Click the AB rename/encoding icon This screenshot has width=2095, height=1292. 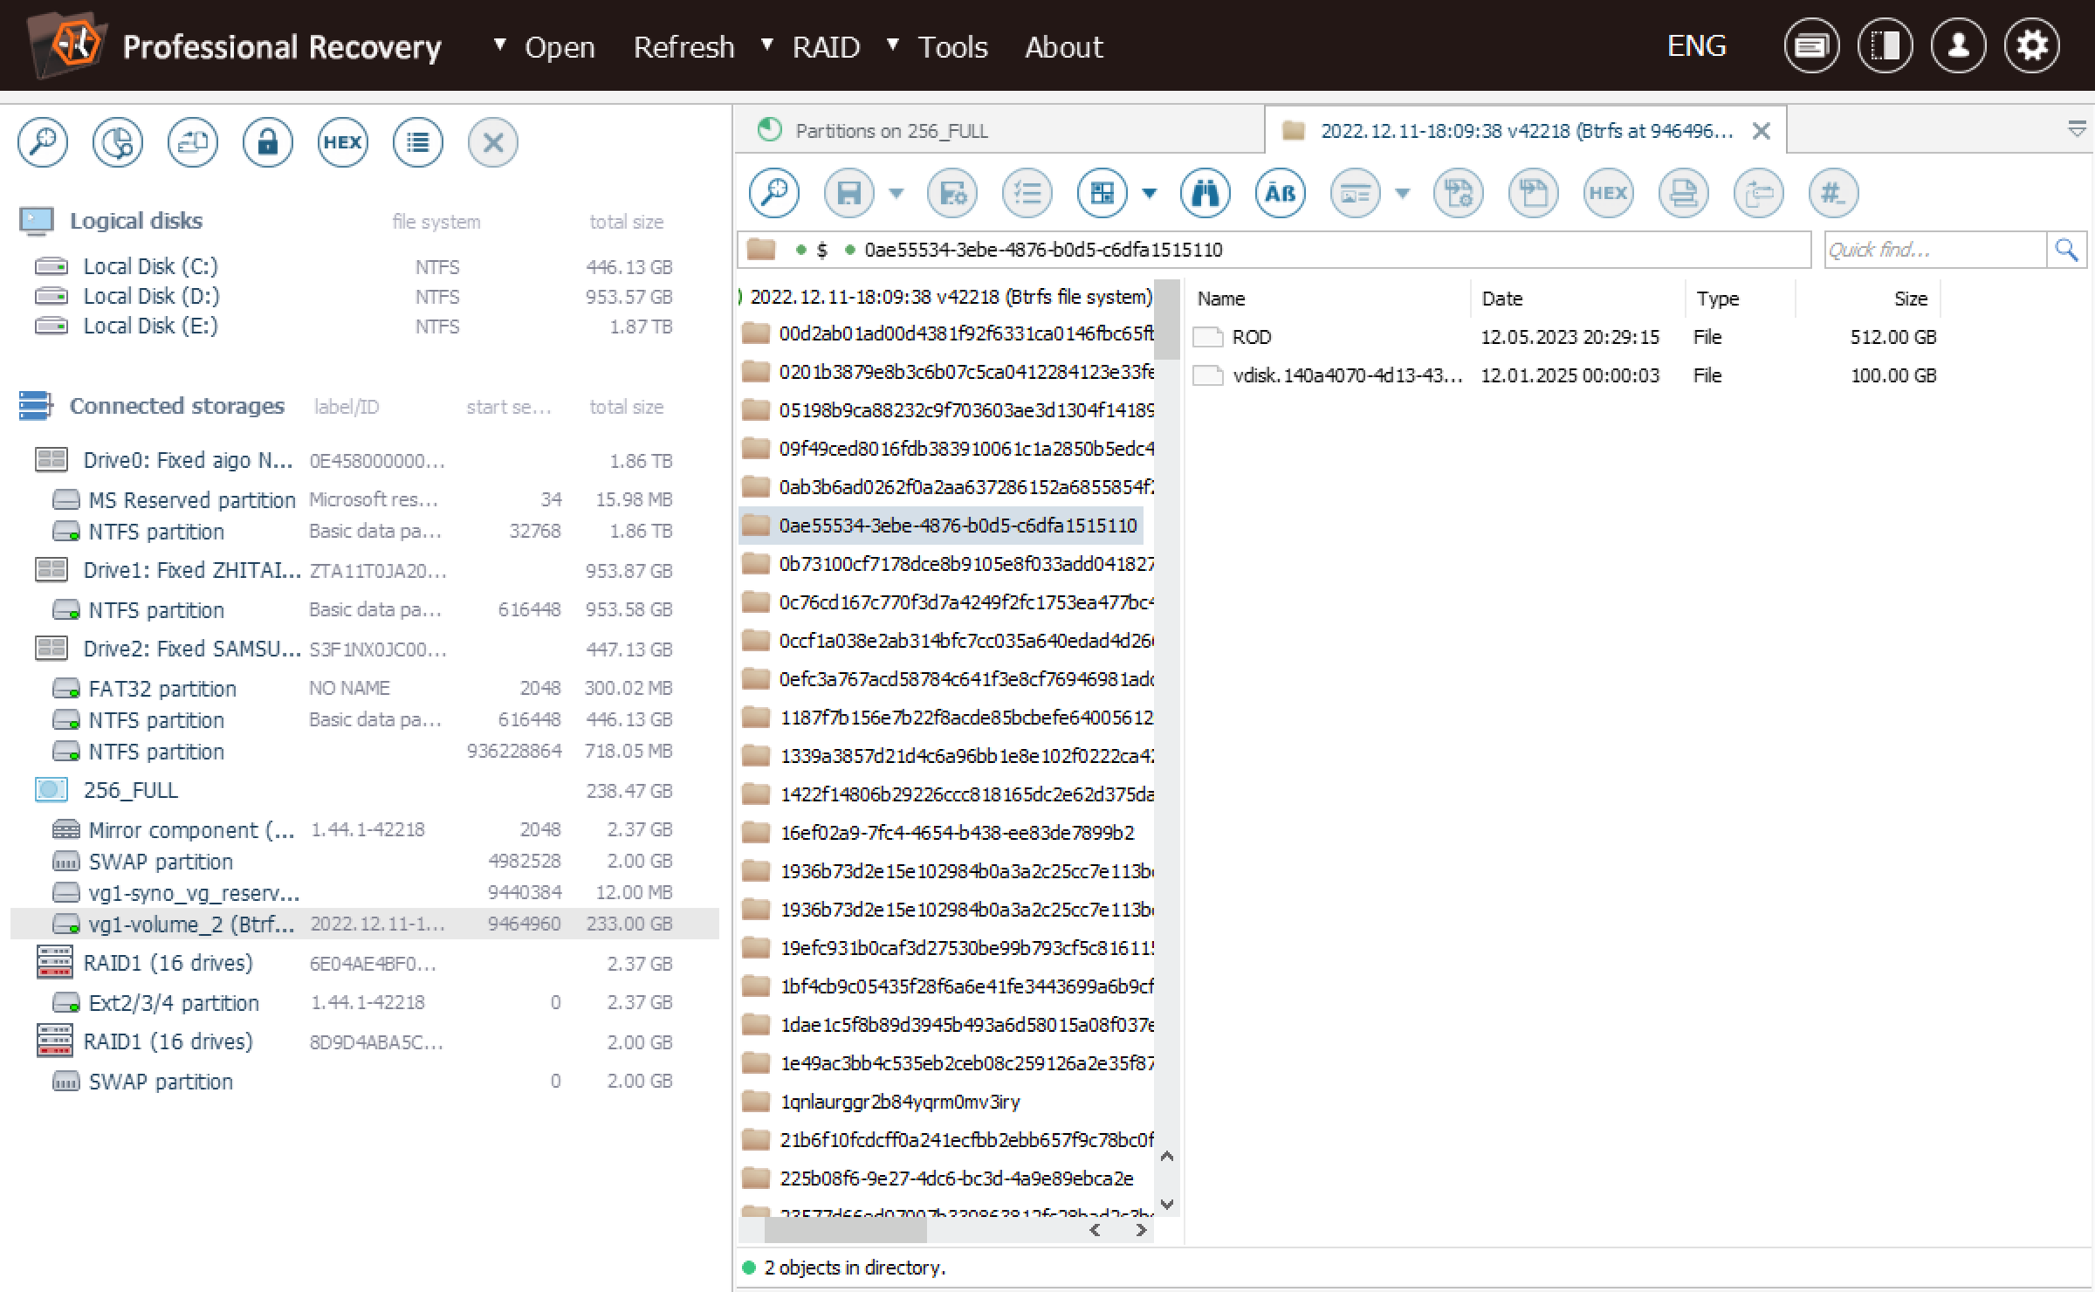[1281, 193]
